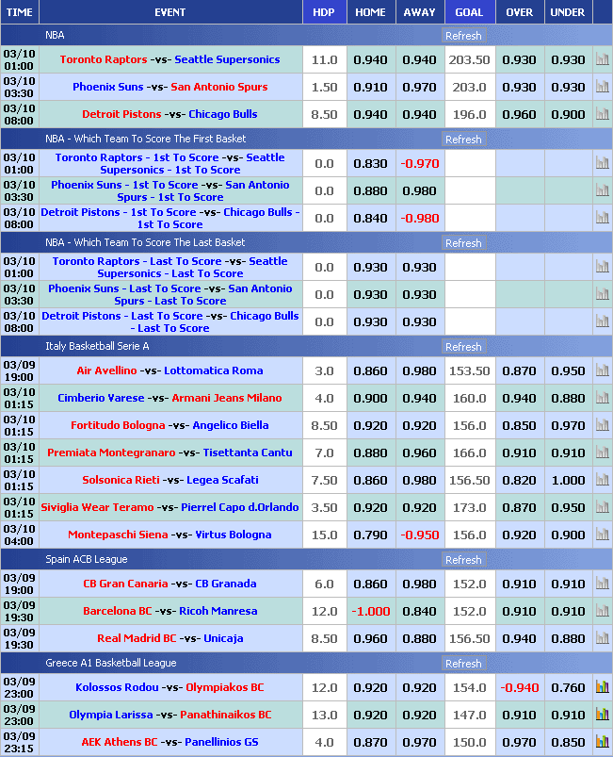Open chart icon for Toronto Raptors 1st To Score row
Image resolution: width=613 pixels, height=757 pixels.
pyautogui.click(x=602, y=163)
